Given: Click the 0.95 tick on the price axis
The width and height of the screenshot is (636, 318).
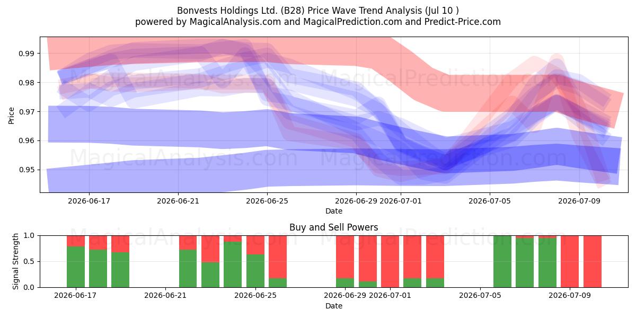Looking at the screenshot, I should [27, 170].
